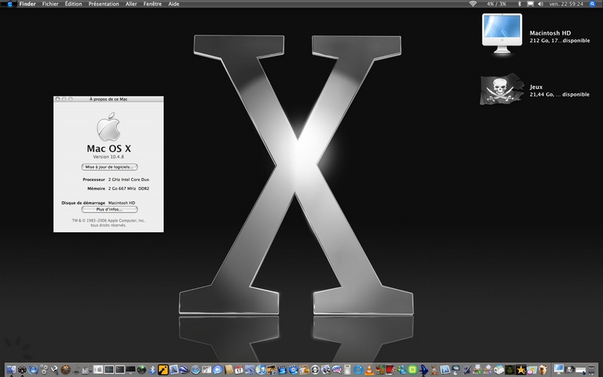Image resolution: width=603 pixels, height=377 pixels.
Task: Click the date and time clock
Action: (566, 4)
